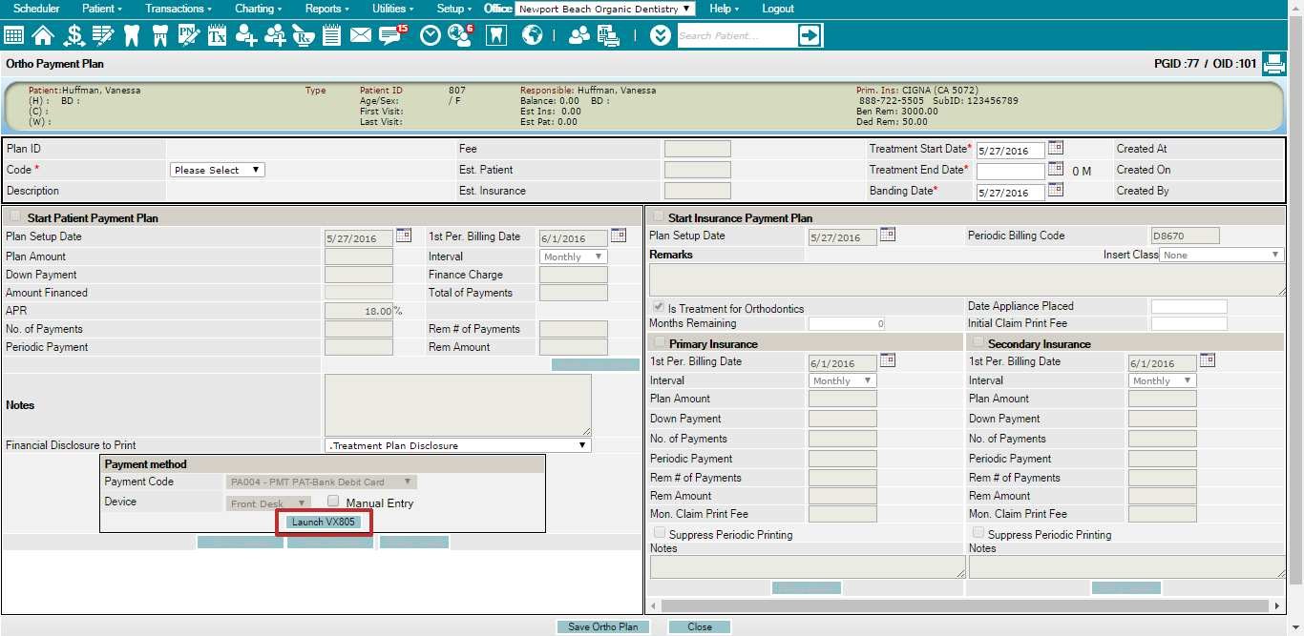Screen dimensions: 1304x636
Task: Click the dollar sign payment icon
Action: click(74, 36)
